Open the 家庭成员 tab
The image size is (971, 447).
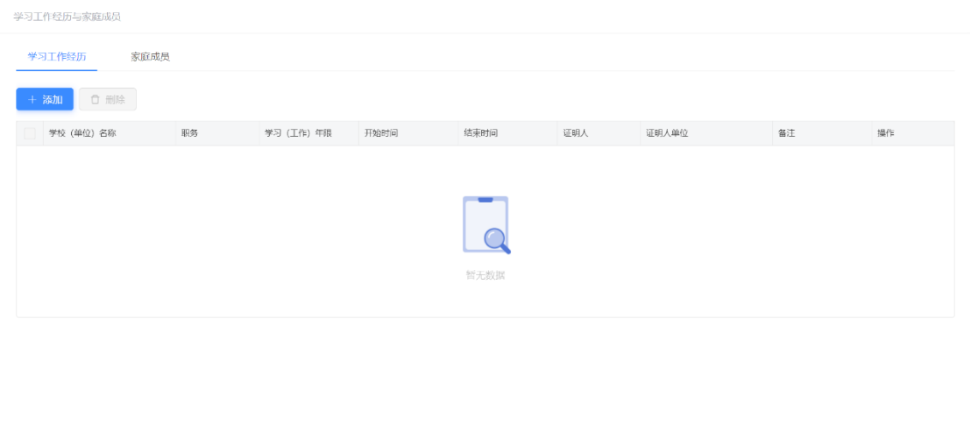click(150, 57)
